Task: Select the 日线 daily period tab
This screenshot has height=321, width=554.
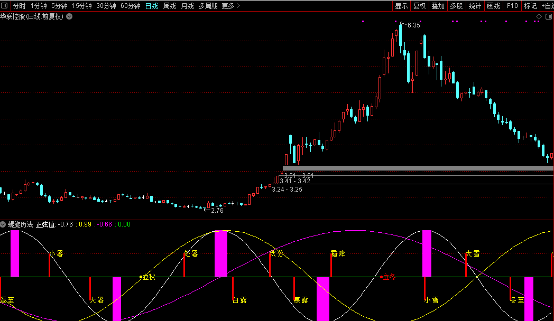Action: pos(152,6)
